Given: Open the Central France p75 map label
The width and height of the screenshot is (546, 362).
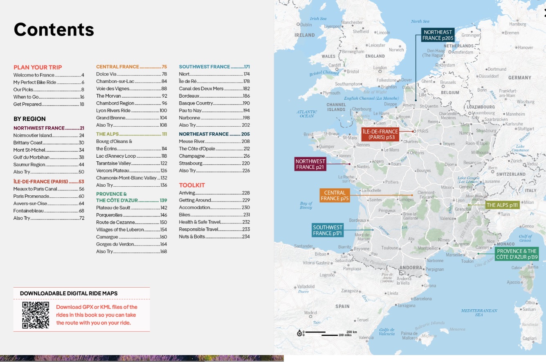Looking at the screenshot, I should pos(335,195).
